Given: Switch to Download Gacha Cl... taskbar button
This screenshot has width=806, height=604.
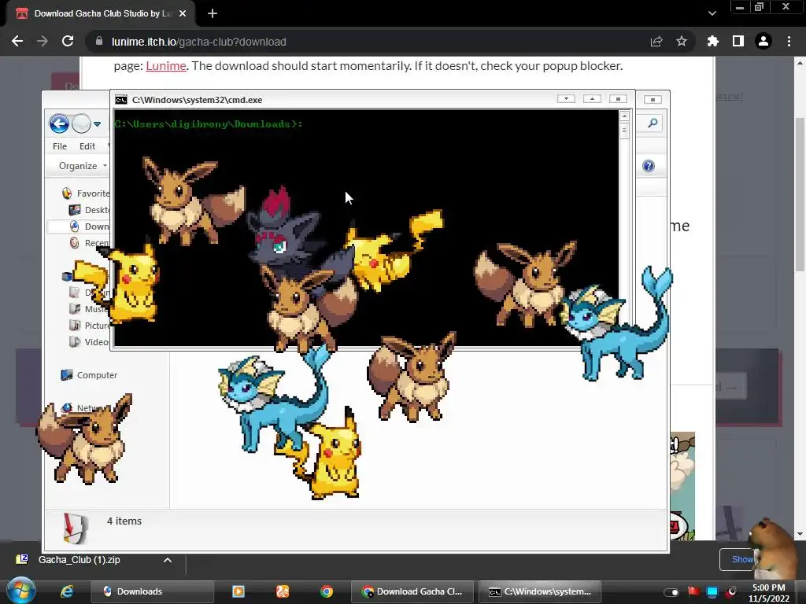Looking at the screenshot, I should tap(412, 591).
